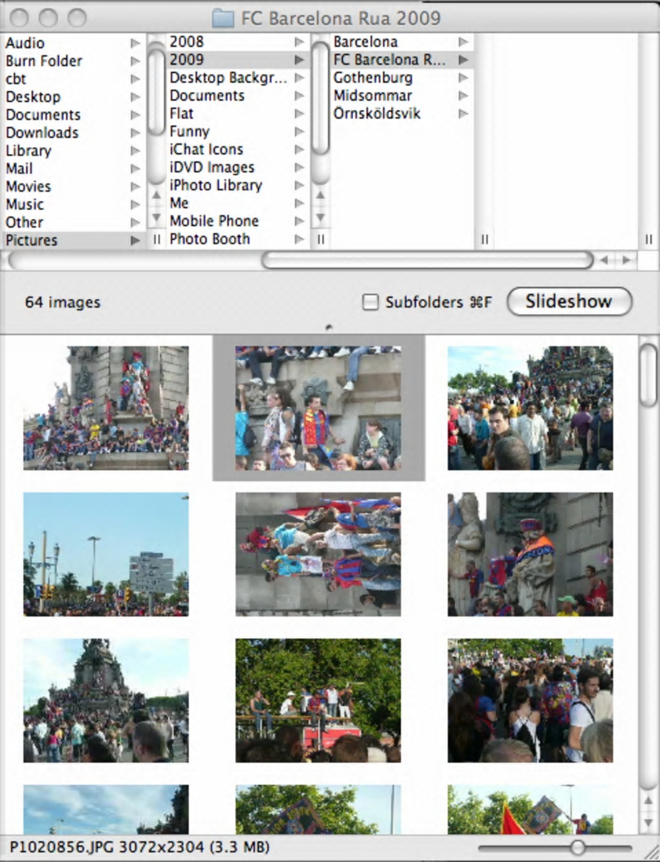Select Documents in the first column

point(43,115)
